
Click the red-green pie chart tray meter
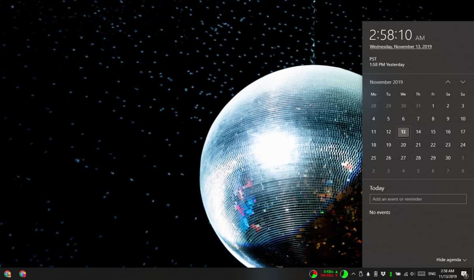point(313,274)
